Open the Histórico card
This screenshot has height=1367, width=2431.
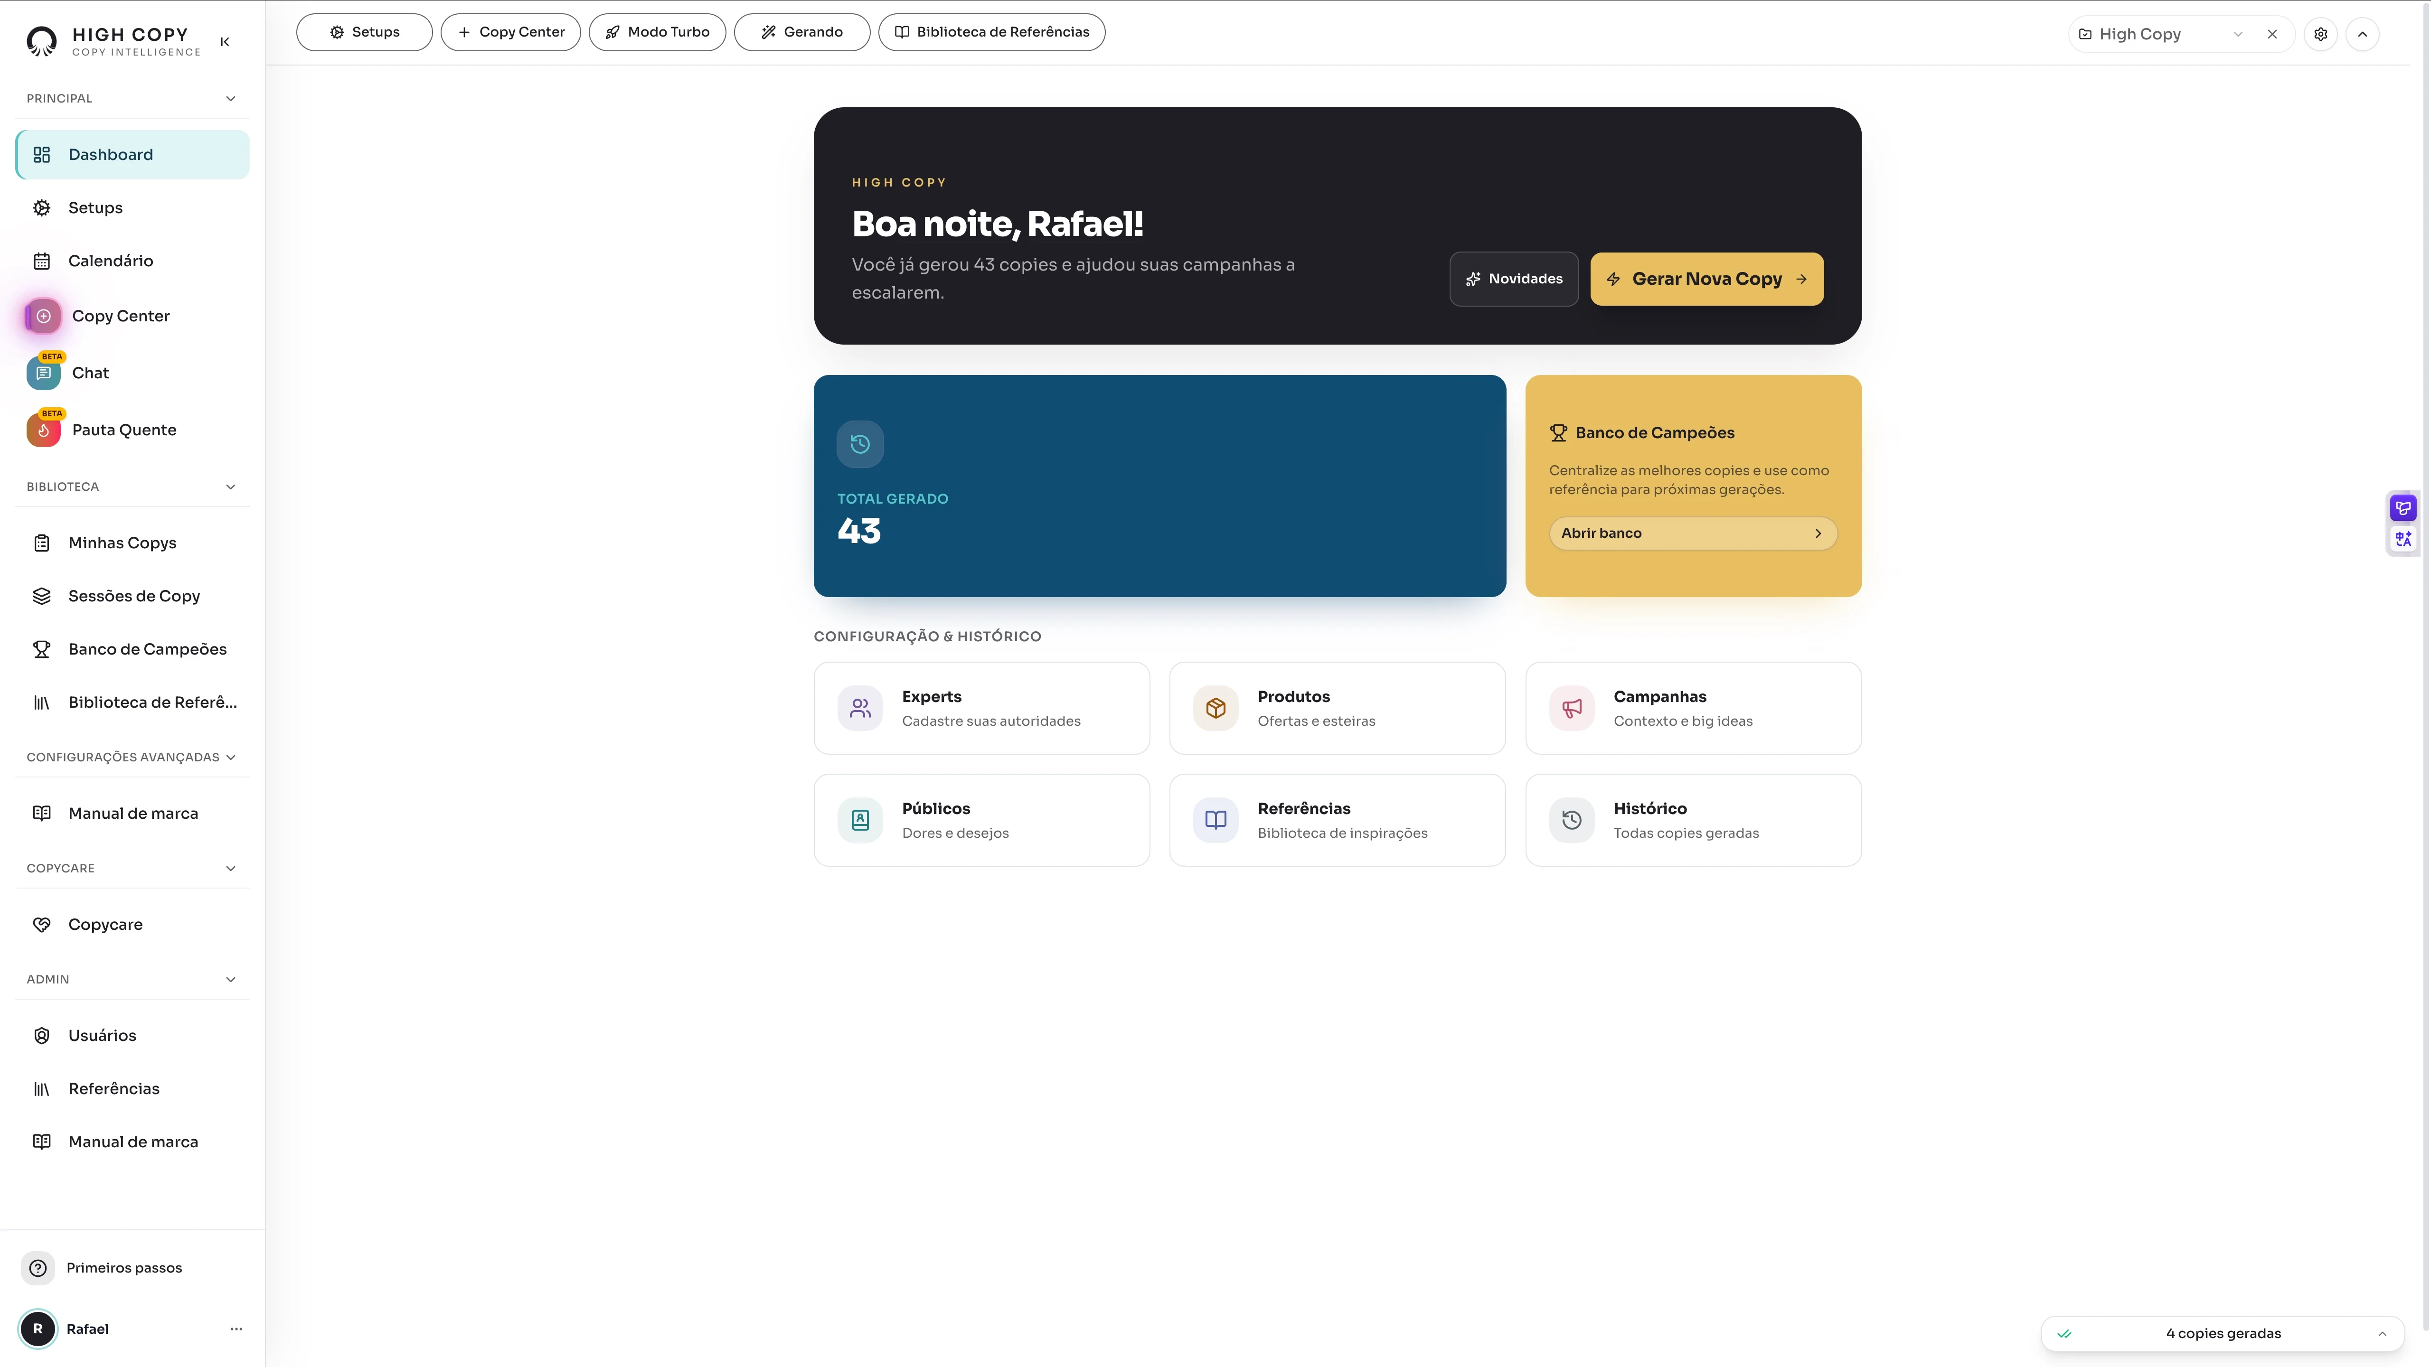pyautogui.click(x=1693, y=821)
